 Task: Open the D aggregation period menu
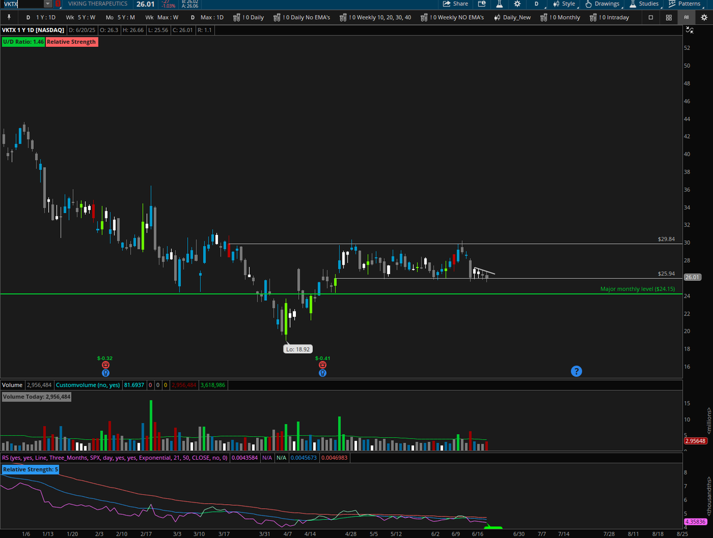click(537, 4)
